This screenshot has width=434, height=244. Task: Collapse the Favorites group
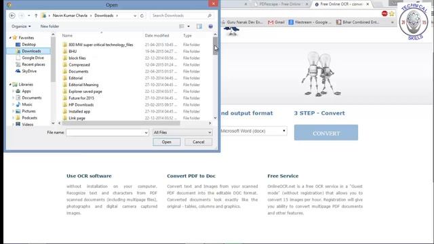click(10, 38)
